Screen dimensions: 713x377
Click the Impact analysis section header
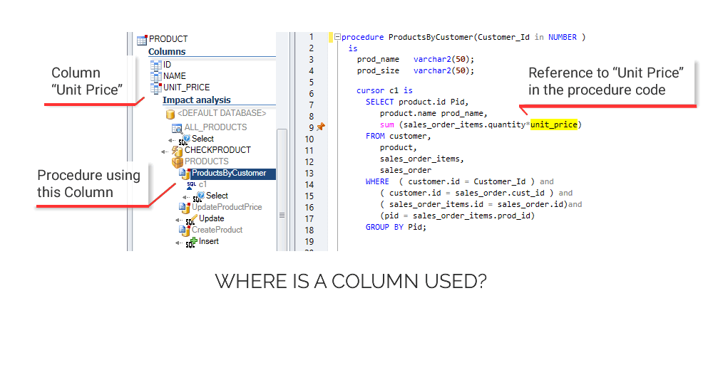tap(196, 100)
